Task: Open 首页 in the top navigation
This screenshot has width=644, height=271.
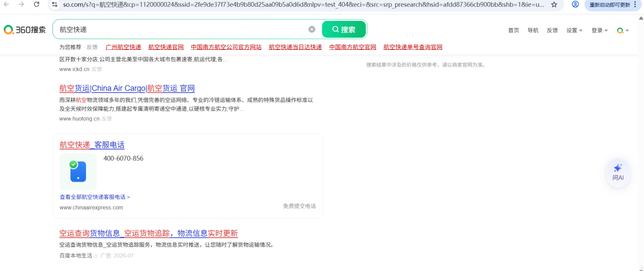Action: [514, 31]
